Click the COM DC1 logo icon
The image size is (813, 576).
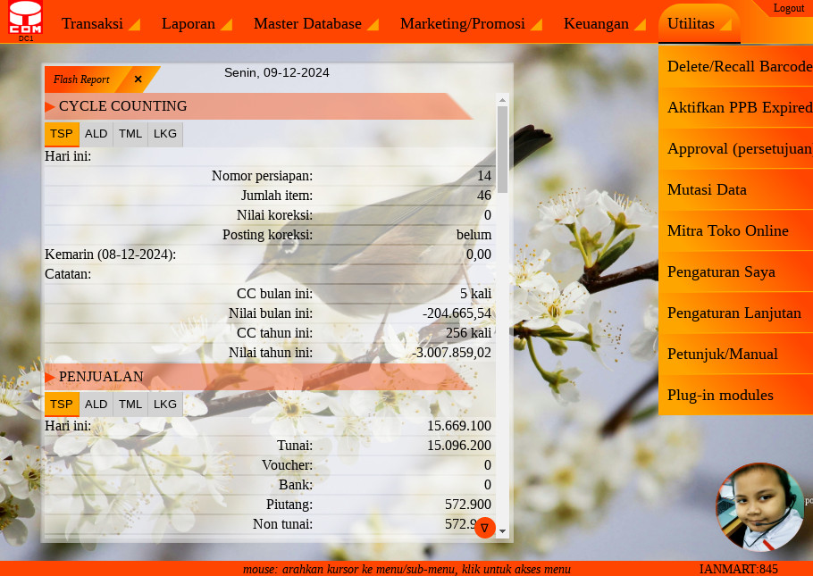click(25, 20)
